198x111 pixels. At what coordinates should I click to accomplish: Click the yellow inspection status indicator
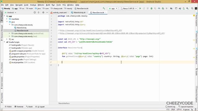(194, 16)
